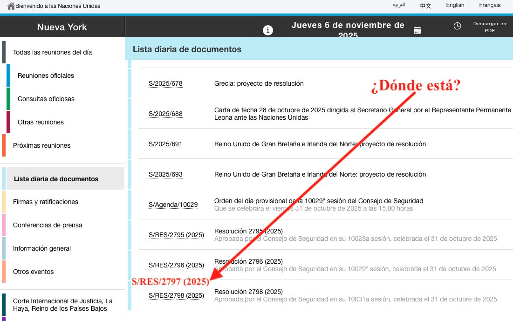This screenshot has height=321, width=513.
Task: Click title Resolución 2795 (2025)
Action: (x=248, y=231)
